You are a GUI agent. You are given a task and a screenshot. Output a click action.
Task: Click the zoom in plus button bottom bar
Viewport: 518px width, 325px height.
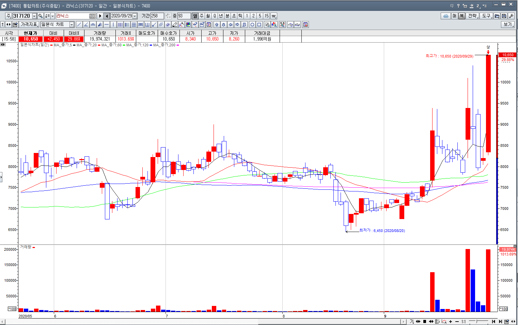[x=451, y=322]
